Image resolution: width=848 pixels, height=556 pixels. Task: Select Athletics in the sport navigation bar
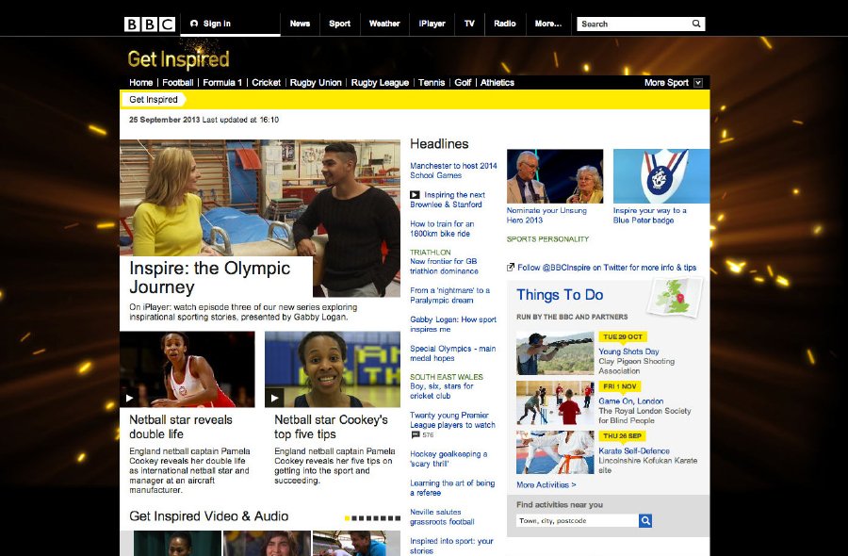[497, 83]
